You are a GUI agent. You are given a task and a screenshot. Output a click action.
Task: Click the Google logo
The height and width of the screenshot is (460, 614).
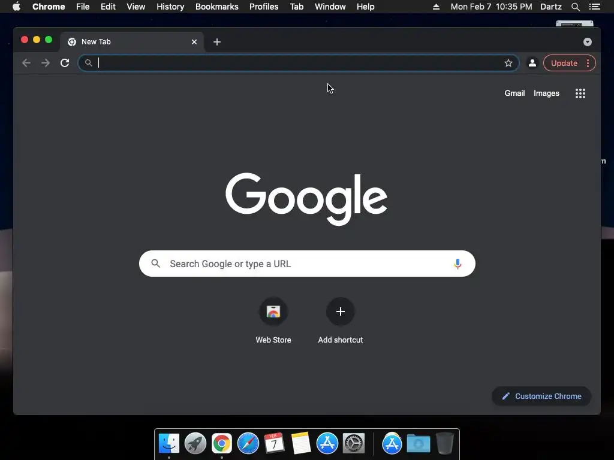pos(306,199)
